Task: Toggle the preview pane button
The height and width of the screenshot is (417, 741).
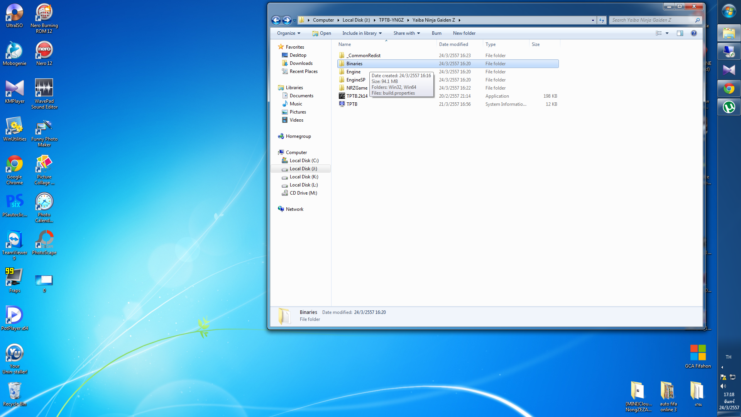Action: [680, 33]
